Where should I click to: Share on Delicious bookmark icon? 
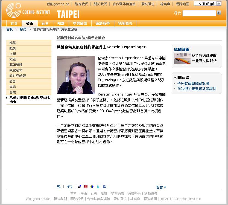click(x=80, y=187)
